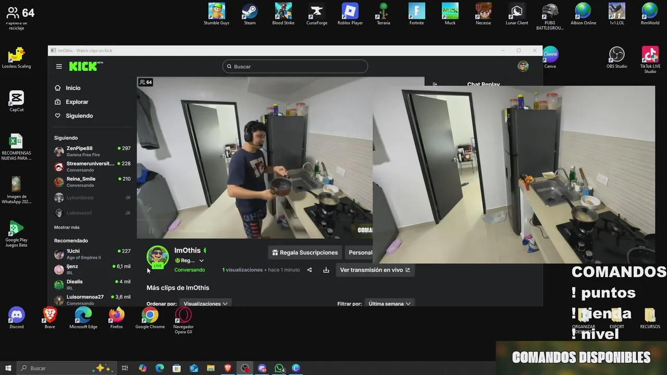Image resolution: width=667 pixels, height=375 pixels.
Task: Open the Stumble Guys desktop shortcut
Action: 216,14
